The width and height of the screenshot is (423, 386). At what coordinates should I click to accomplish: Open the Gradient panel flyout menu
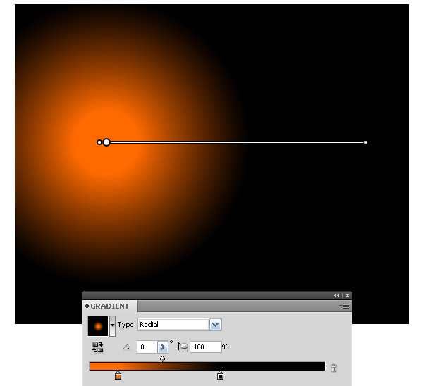pyautogui.click(x=344, y=306)
